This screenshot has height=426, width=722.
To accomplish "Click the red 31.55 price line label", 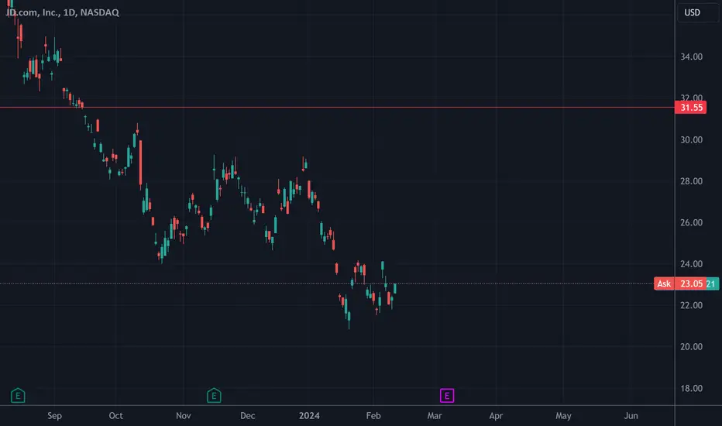I will pyautogui.click(x=691, y=108).
